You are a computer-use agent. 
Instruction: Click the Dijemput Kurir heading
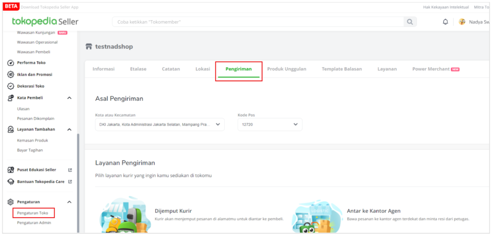[x=173, y=211]
